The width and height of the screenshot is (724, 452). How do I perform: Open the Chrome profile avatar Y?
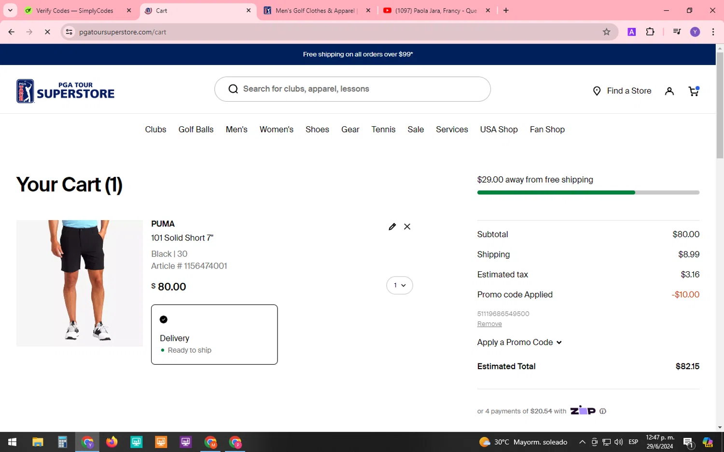click(x=695, y=32)
